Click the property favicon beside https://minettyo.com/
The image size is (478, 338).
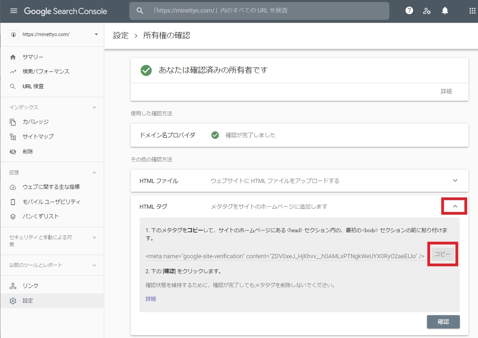(x=14, y=35)
